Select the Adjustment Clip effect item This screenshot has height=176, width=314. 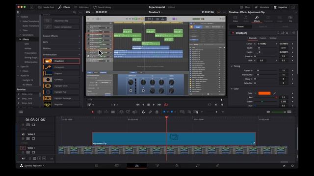click(x=61, y=21)
